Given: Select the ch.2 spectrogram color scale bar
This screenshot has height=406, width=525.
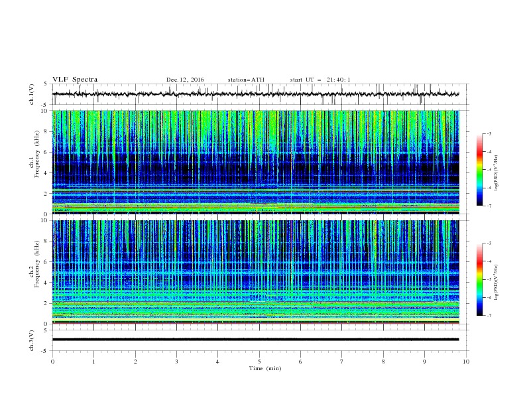Looking at the screenshot, I should (x=479, y=279).
